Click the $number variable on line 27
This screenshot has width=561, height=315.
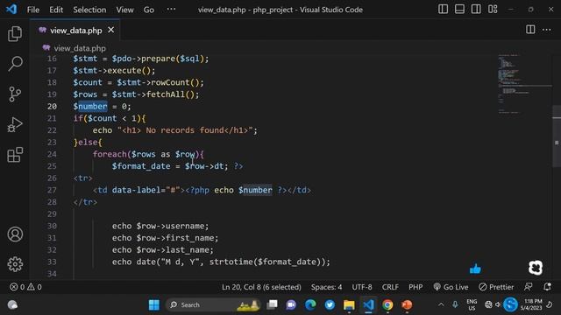click(x=255, y=190)
